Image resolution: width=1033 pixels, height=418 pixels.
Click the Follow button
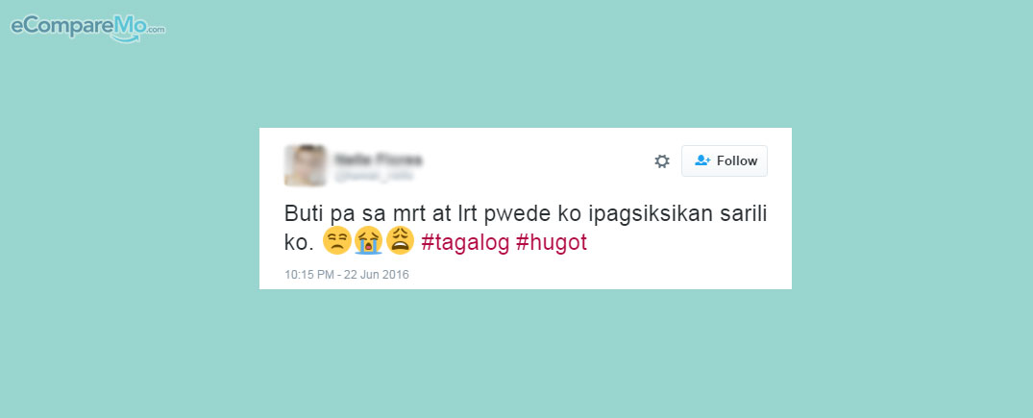click(x=724, y=160)
